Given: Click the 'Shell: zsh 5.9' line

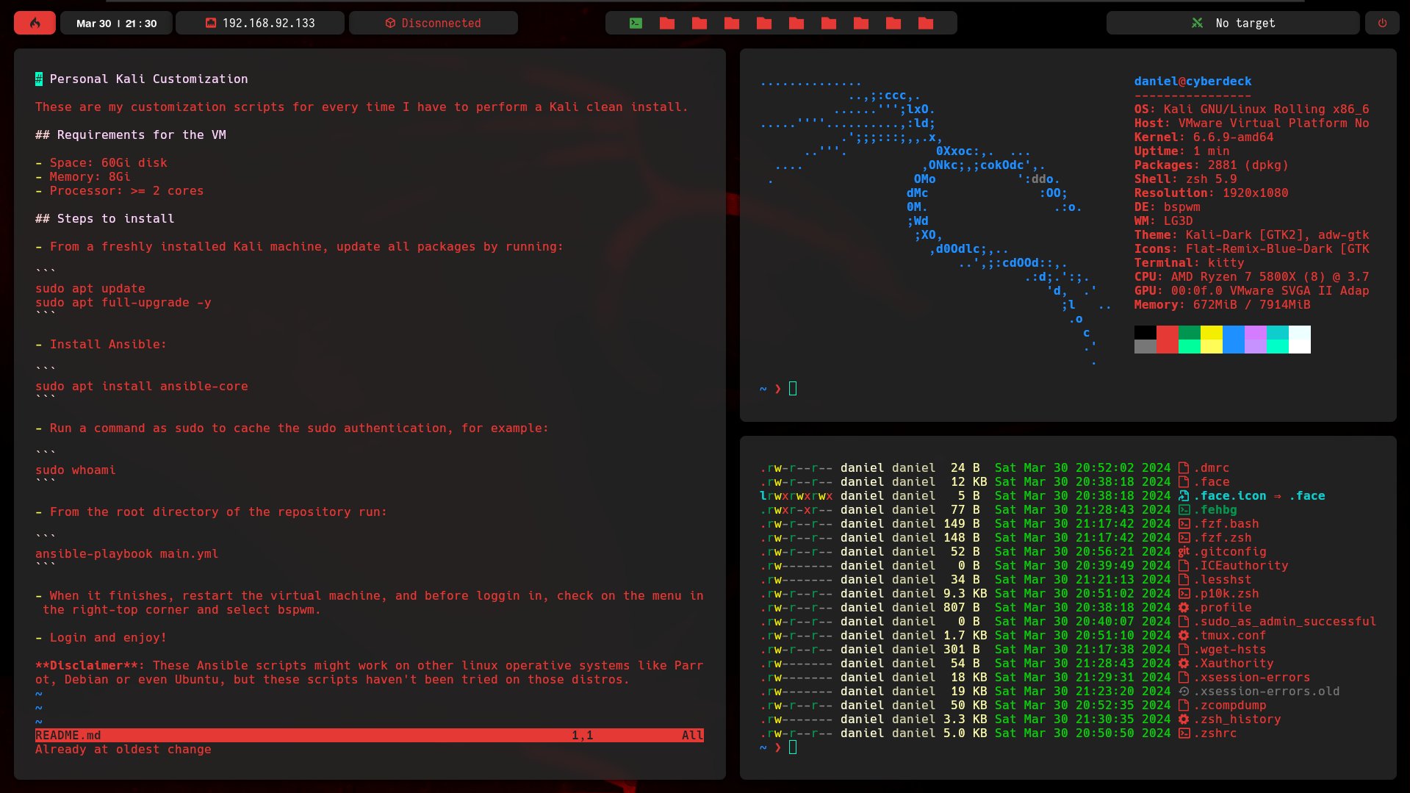Looking at the screenshot, I should pyautogui.click(x=1186, y=179).
